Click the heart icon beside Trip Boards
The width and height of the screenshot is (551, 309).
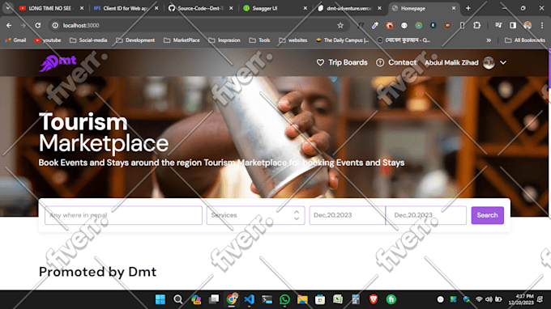point(320,62)
